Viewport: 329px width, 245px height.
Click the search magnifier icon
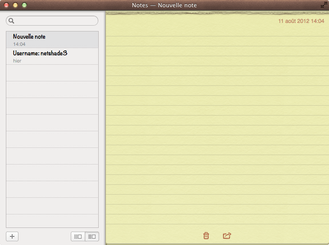tap(11, 21)
